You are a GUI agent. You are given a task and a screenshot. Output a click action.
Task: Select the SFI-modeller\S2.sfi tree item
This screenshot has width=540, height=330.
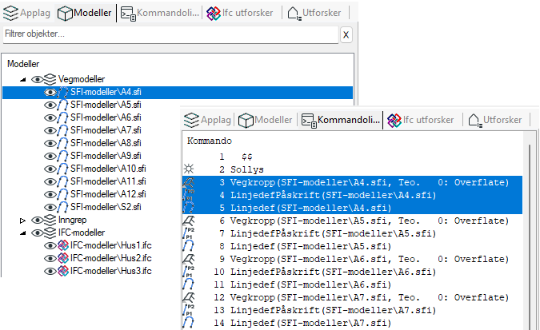[x=107, y=207]
